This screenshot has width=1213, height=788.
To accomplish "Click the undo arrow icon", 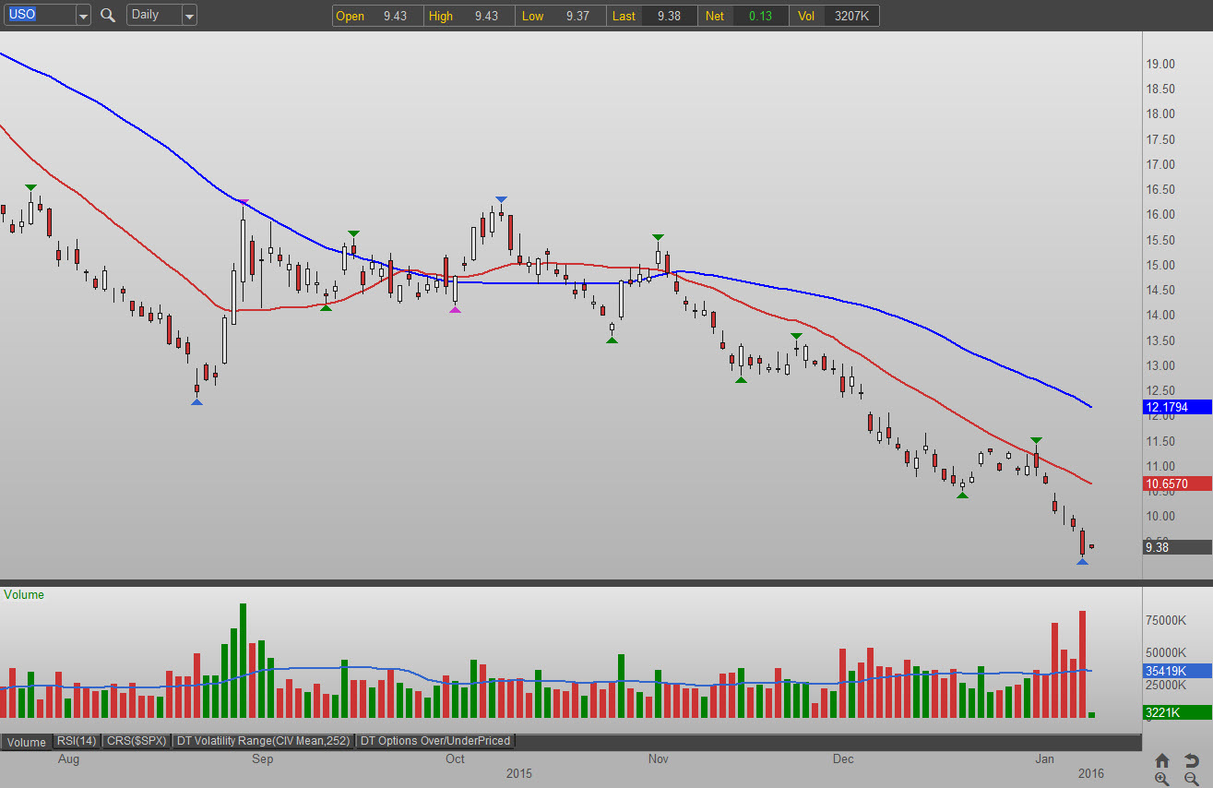I will coord(1191,760).
